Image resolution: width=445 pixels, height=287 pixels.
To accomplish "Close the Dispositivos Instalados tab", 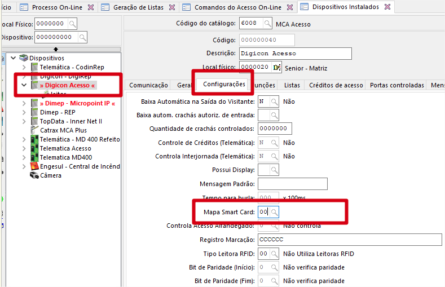I will click(x=387, y=7).
